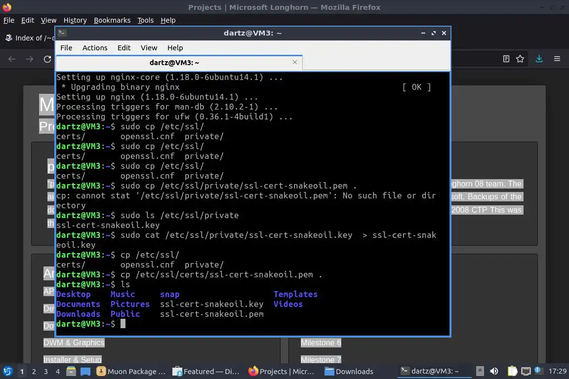
Task: Click the terminal icon in QTerminal title bar
Action: (62, 33)
